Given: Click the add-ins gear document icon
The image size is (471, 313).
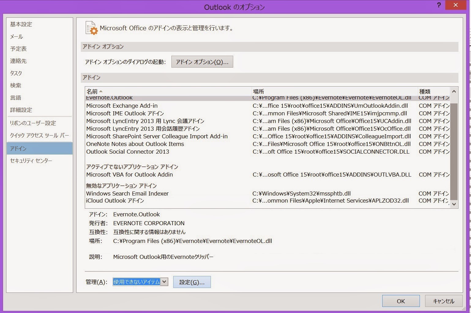Looking at the screenshot, I should tap(91, 28).
